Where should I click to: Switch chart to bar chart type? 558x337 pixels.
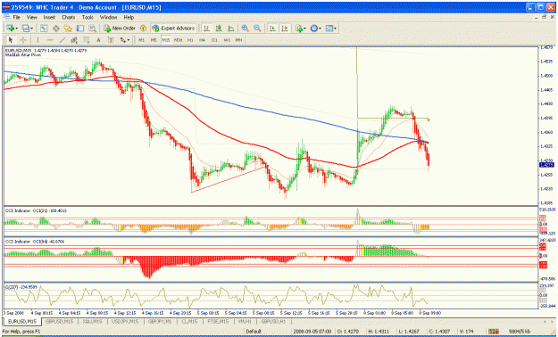click(206, 29)
